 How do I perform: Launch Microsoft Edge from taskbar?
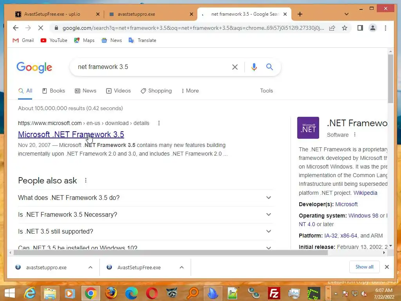click(x=131, y=293)
